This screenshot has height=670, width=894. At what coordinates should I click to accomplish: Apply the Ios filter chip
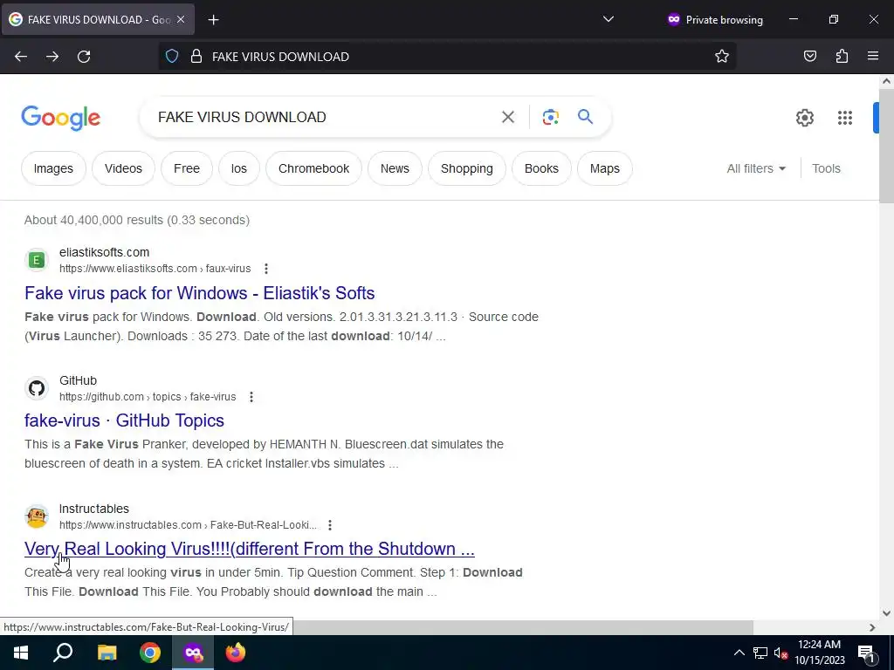click(239, 168)
